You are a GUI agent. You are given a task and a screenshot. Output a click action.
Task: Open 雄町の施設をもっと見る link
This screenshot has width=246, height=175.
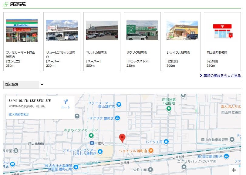pos(222,76)
